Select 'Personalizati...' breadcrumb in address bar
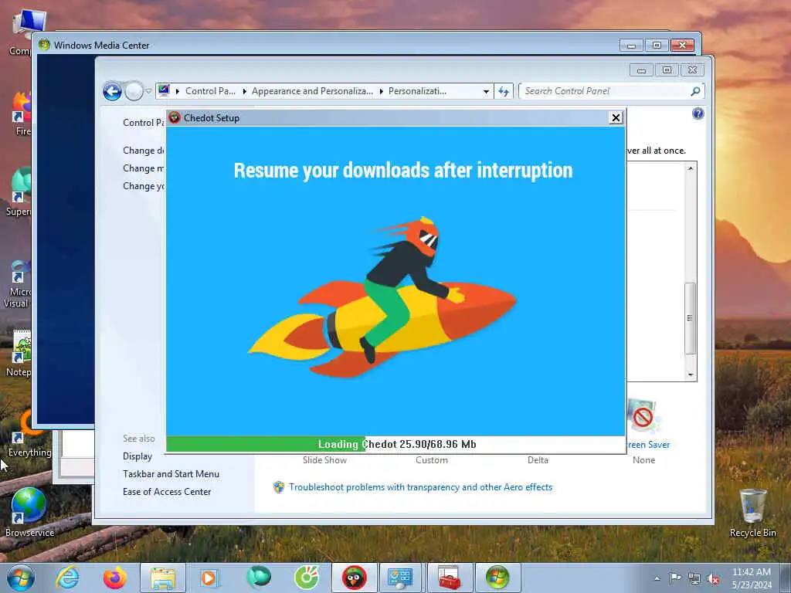The height and width of the screenshot is (593, 791). (x=417, y=91)
